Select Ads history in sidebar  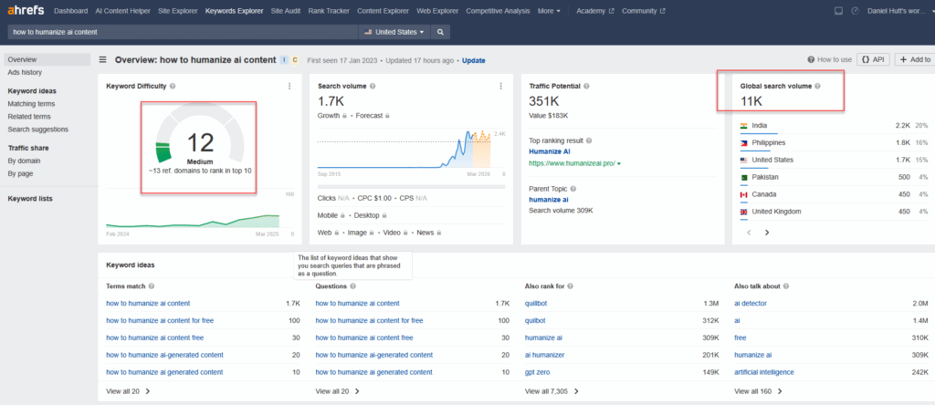[25, 73]
